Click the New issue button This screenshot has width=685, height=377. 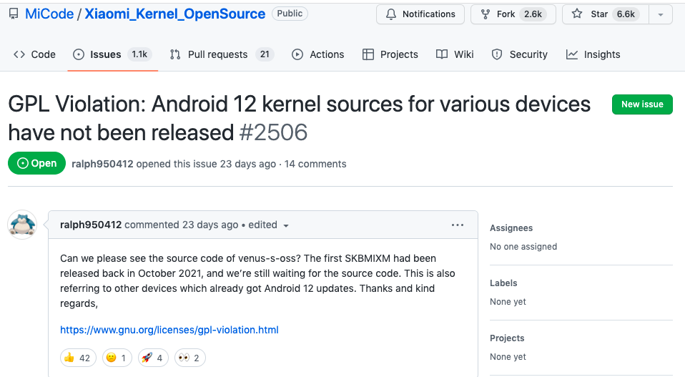click(642, 104)
